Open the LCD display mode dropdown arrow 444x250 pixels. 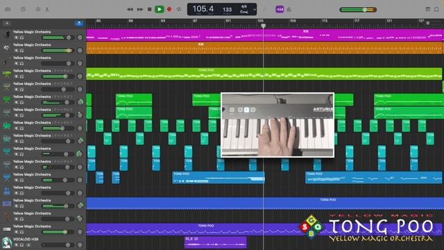[255, 9]
